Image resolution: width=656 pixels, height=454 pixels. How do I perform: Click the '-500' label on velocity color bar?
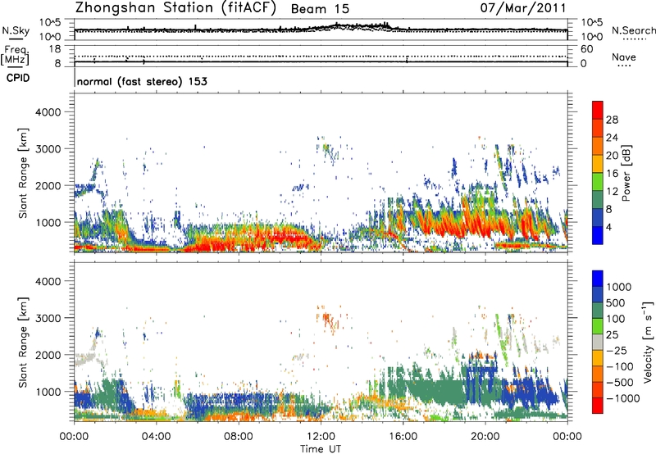[x=619, y=383]
